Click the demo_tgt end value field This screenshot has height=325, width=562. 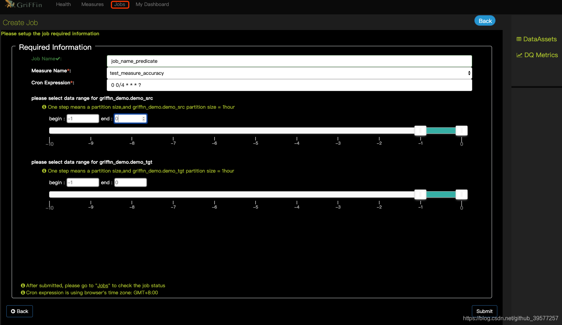[x=130, y=182]
